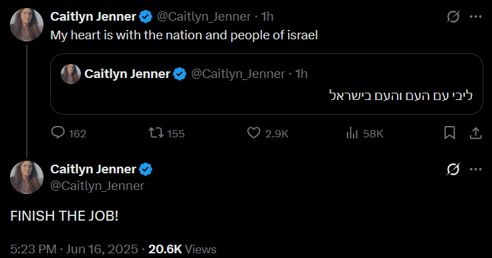
Task: Click the share icon on first tweet
Action: tap(476, 133)
